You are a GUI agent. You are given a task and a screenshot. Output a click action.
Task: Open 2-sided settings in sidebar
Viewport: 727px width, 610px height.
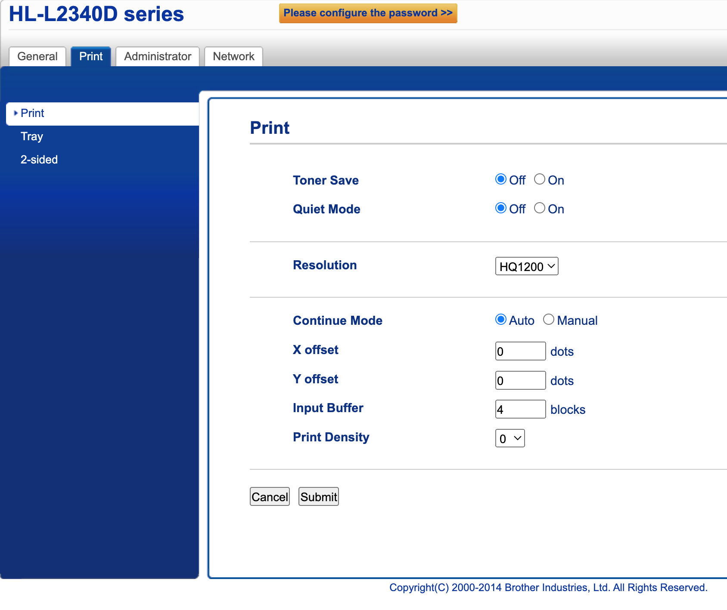(39, 160)
